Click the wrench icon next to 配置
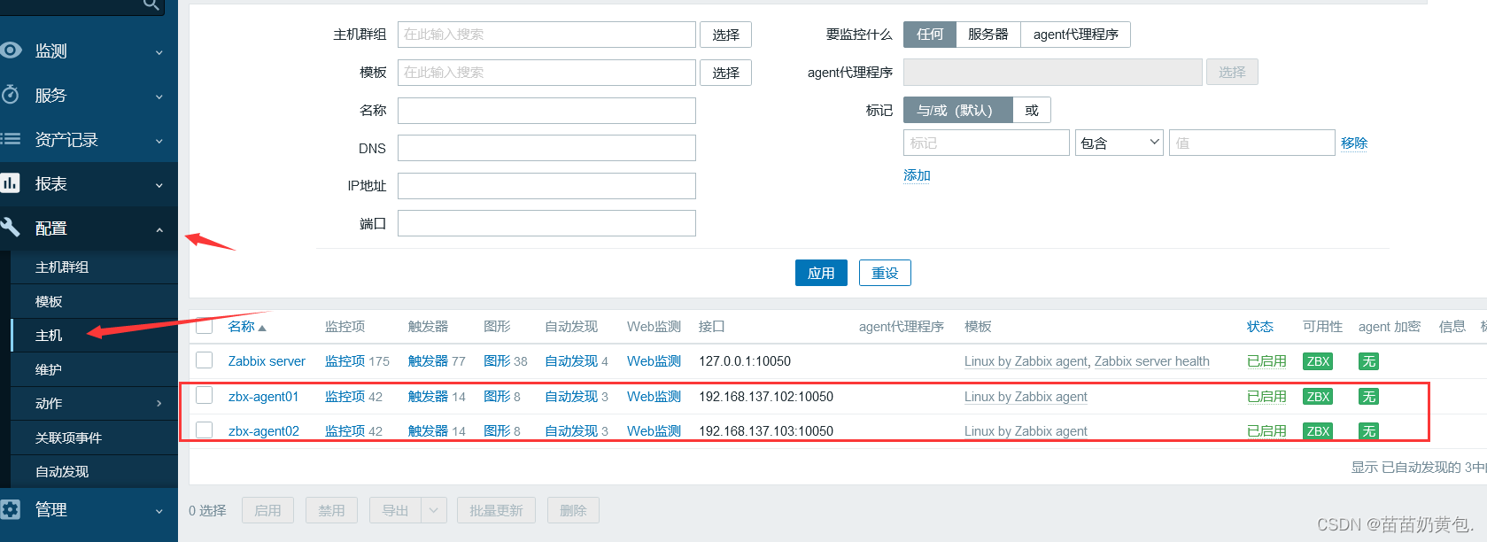Screen dimensions: 1487x542 [x=11, y=228]
